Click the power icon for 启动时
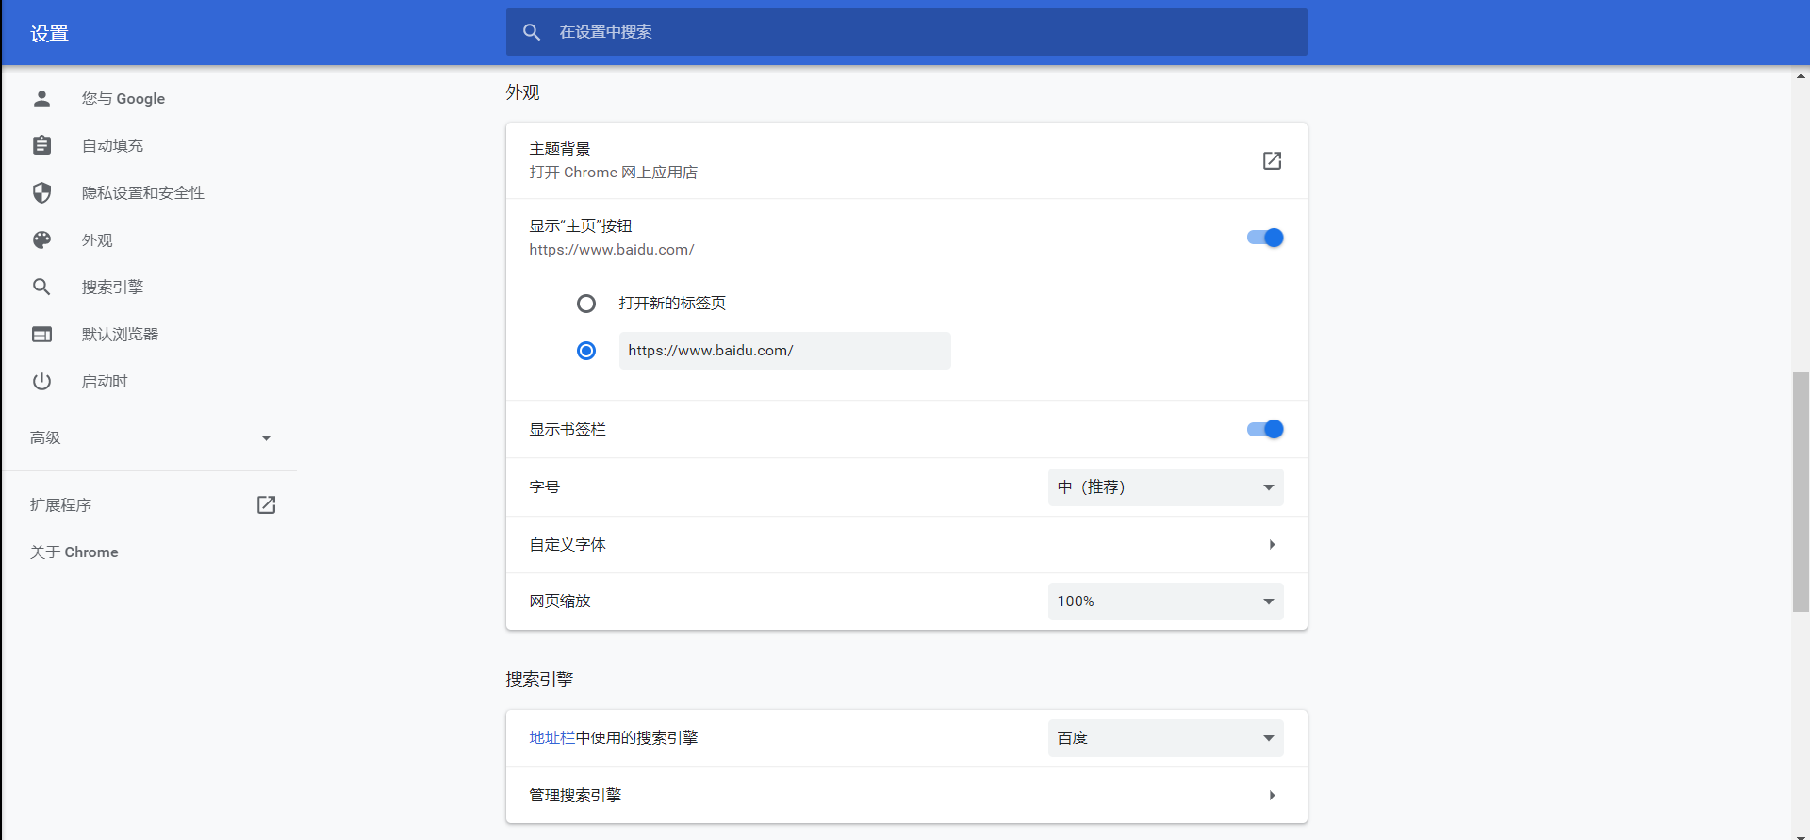This screenshot has height=840, width=1810. coord(41,381)
